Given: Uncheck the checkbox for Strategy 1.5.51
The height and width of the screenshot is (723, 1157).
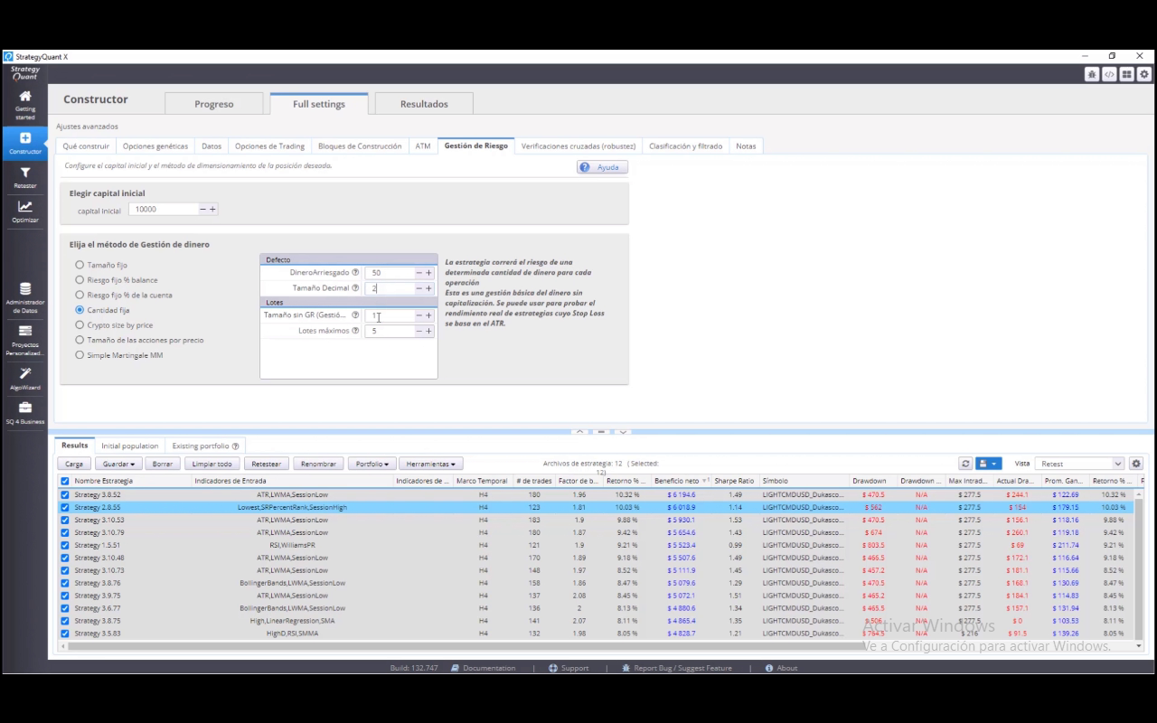Looking at the screenshot, I should click(64, 545).
